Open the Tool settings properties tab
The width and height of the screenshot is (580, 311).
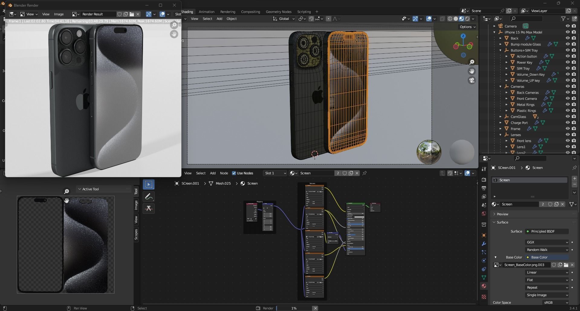[x=484, y=169]
